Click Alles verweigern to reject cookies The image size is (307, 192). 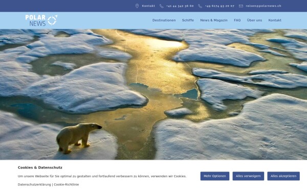248,176
